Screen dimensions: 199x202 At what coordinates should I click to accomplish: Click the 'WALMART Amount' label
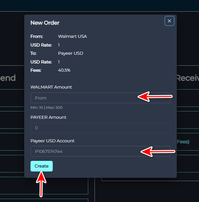click(x=51, y=87)
